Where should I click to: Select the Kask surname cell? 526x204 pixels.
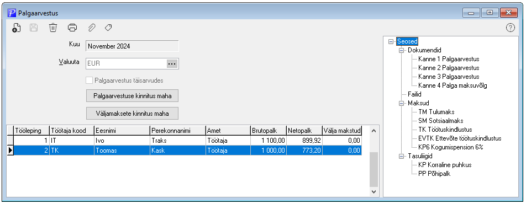pos(178,151)
